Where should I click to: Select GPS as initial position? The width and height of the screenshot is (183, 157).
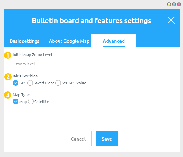(x=16, y=83)
